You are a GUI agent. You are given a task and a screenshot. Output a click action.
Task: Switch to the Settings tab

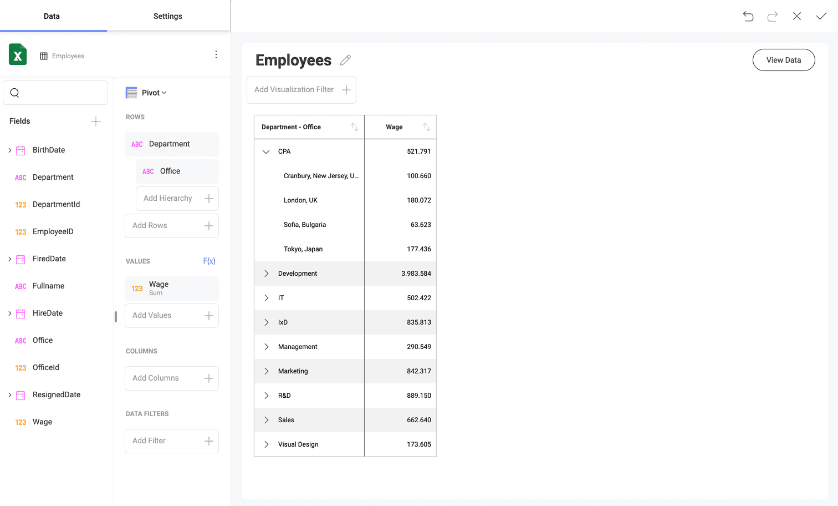coord(168,16)
